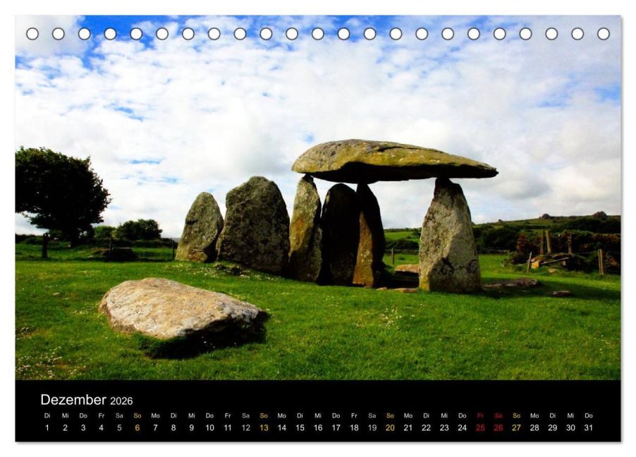
Task: Click the last spiral binding hole
Action: [603, 34]
